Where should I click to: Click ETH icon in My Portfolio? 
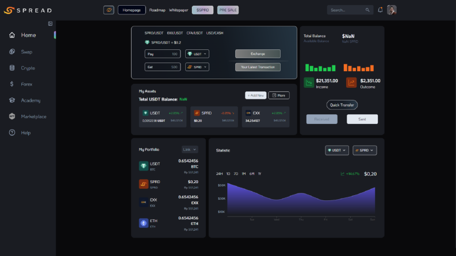144,223
